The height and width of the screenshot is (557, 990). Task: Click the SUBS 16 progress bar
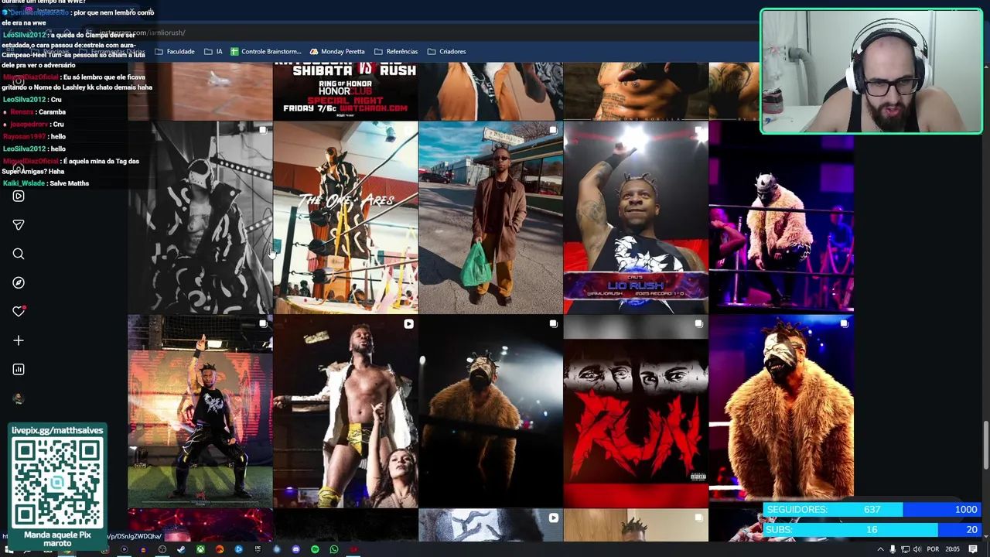tap(872, 529)
